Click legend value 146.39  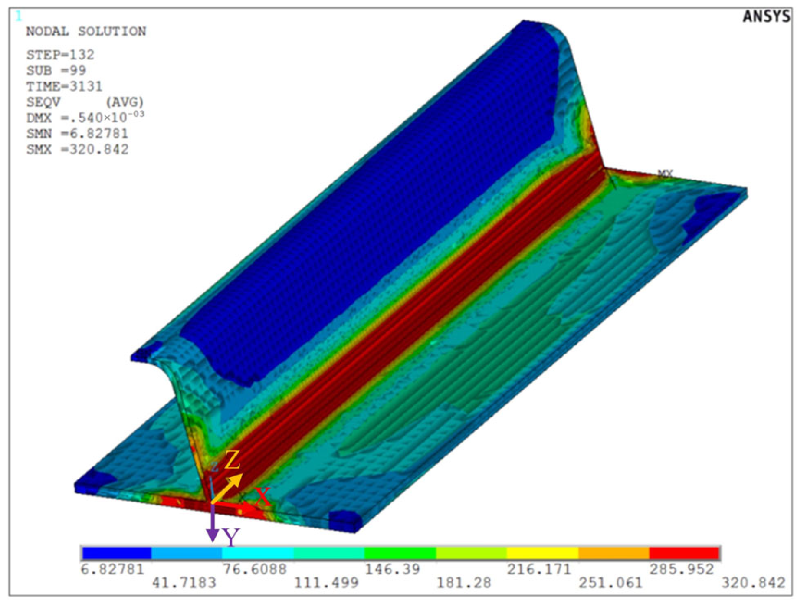pyautogui.click(x=393, y=569)
